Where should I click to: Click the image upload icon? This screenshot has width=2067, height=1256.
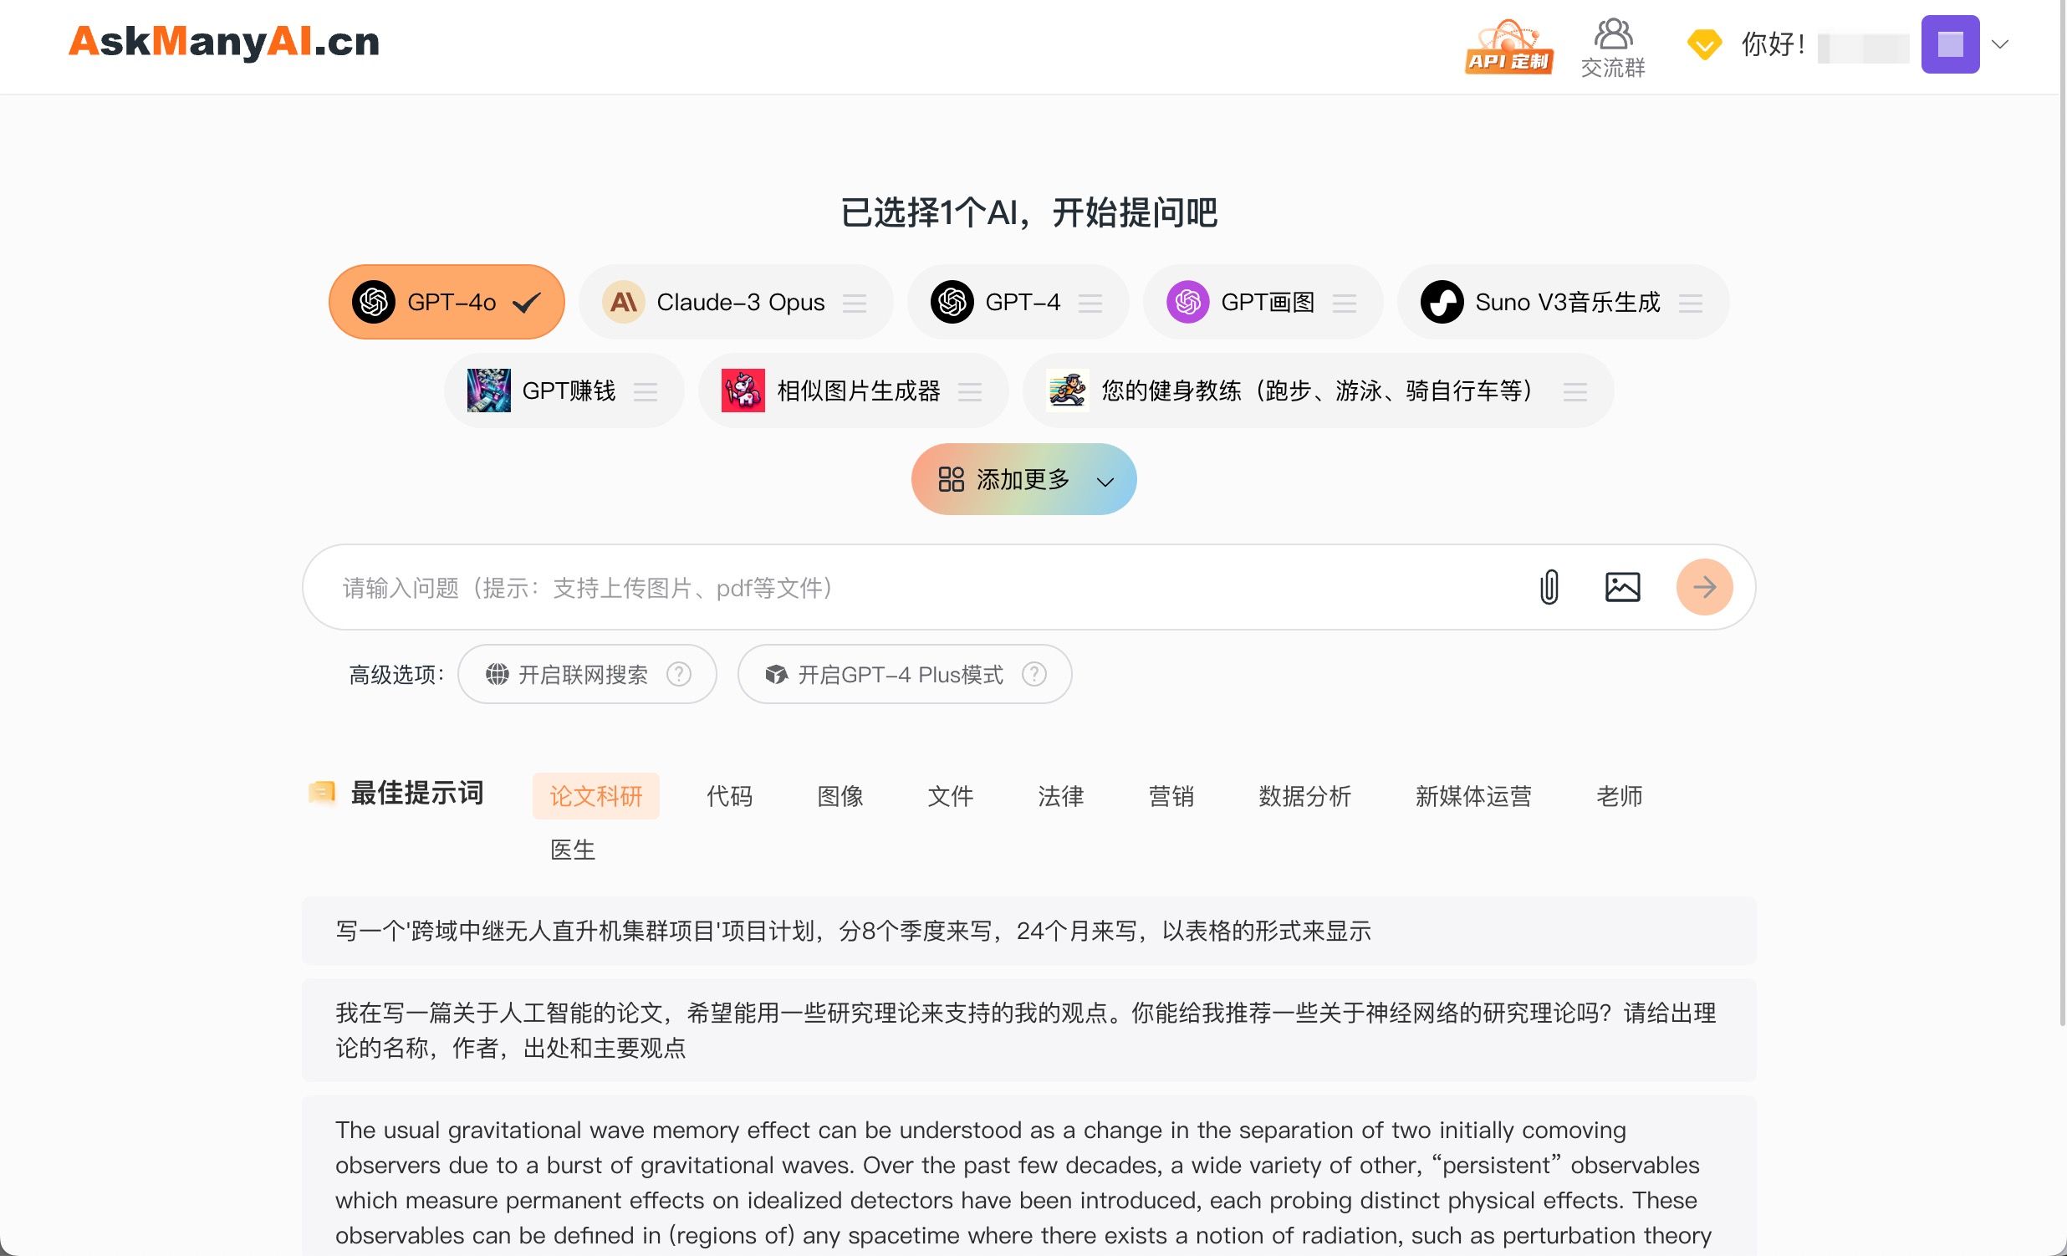pos(1621,586)
